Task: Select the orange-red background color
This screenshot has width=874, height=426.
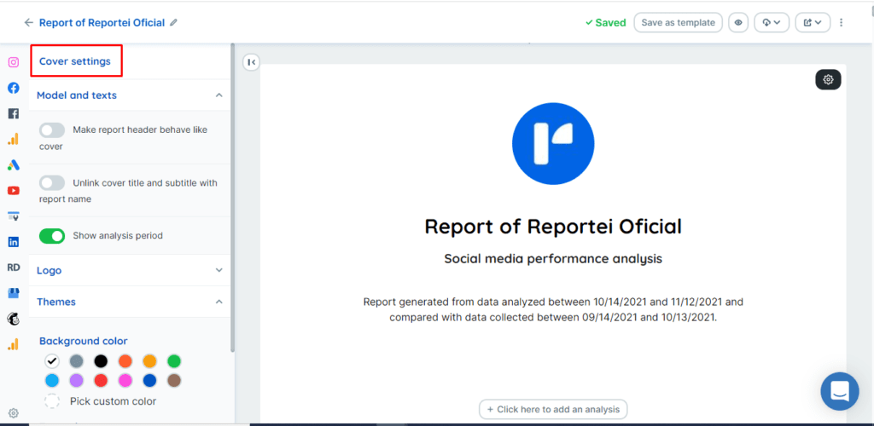Action: (125, 361)
